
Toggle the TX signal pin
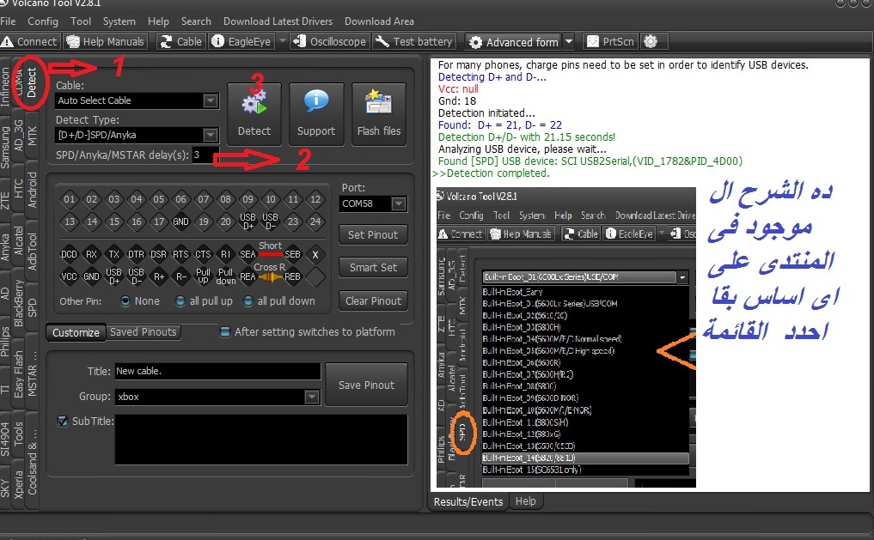(113, 254)
